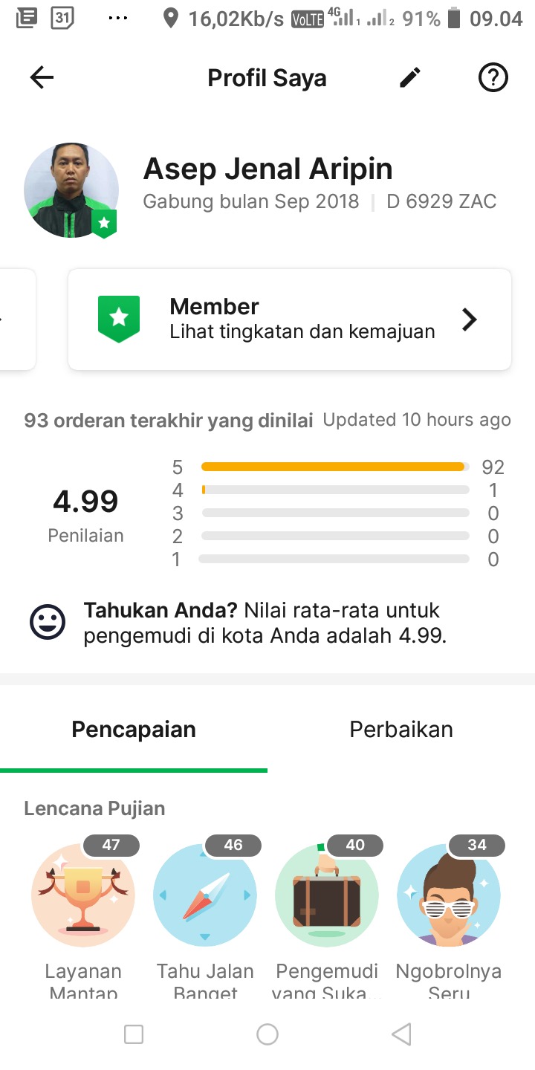Tap the Layanan Mantap trophy badge

pos(83,894)
